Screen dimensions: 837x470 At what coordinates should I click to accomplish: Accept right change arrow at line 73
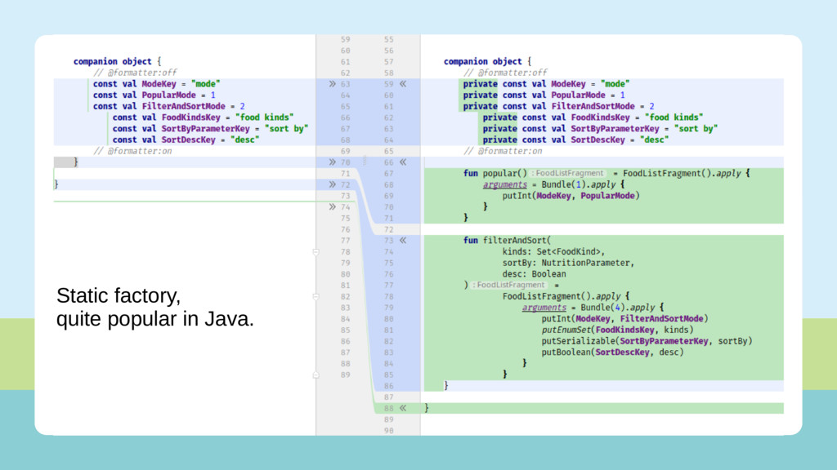point(403,241)
